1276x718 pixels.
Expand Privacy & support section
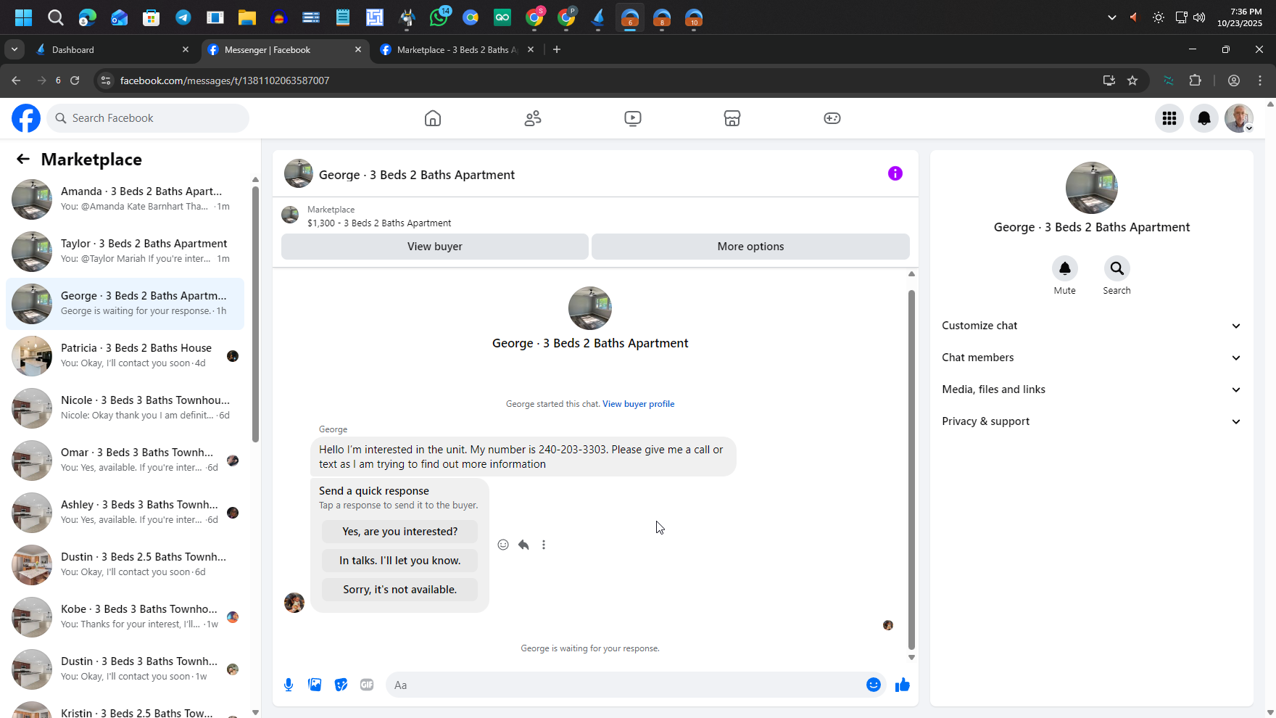coord(1092,421)
